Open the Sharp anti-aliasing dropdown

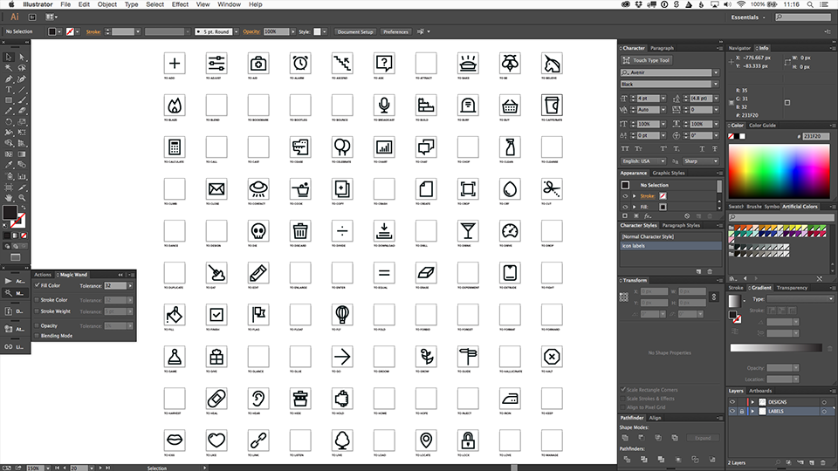[701, 161]
